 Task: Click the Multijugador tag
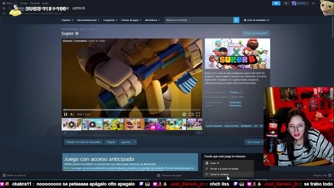click(x=246, y=126)
